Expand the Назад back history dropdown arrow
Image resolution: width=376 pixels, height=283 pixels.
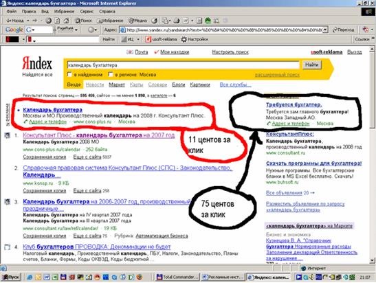(x=28, y=21)
